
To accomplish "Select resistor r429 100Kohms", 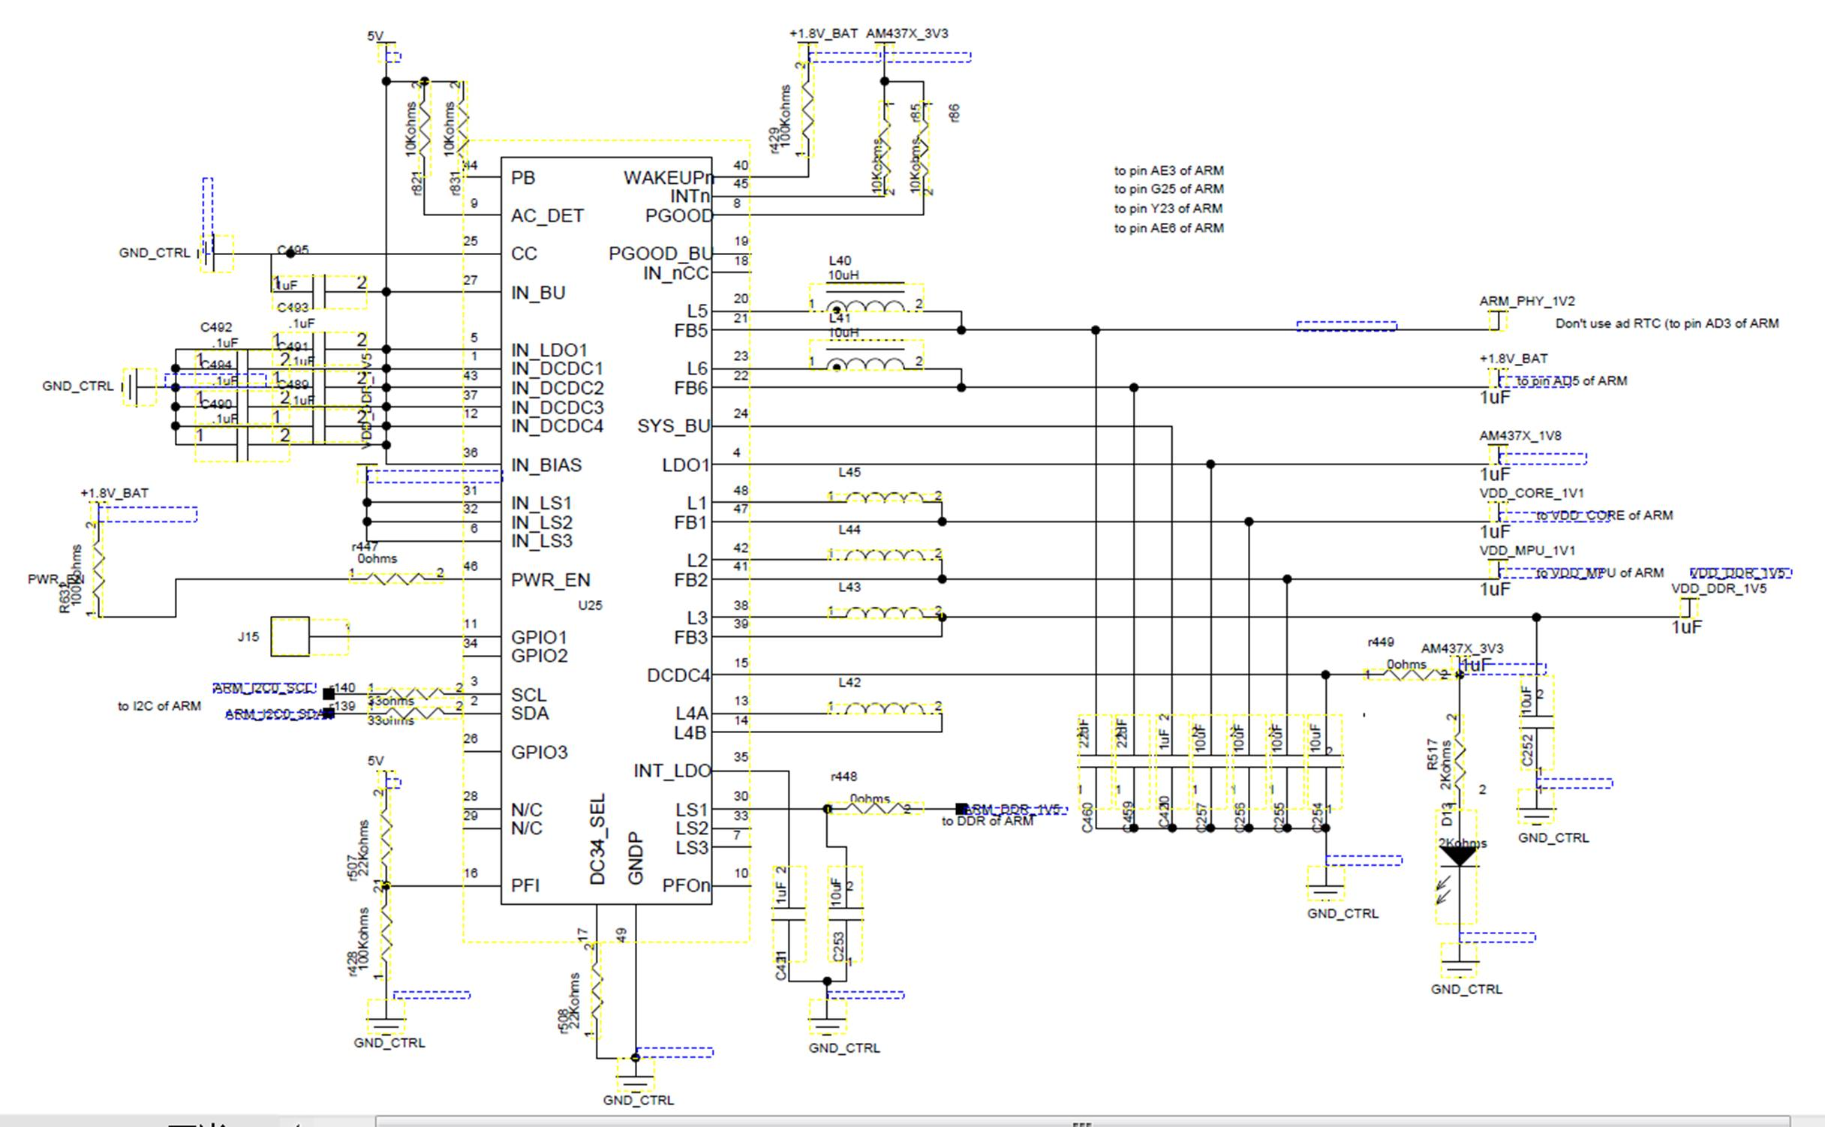I will 807,110.
